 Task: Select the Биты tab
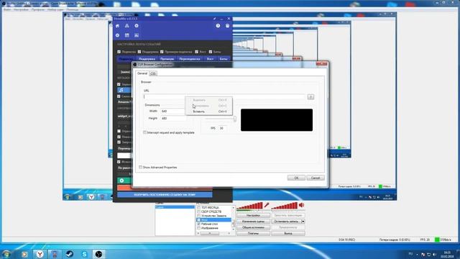click(224, 59)
